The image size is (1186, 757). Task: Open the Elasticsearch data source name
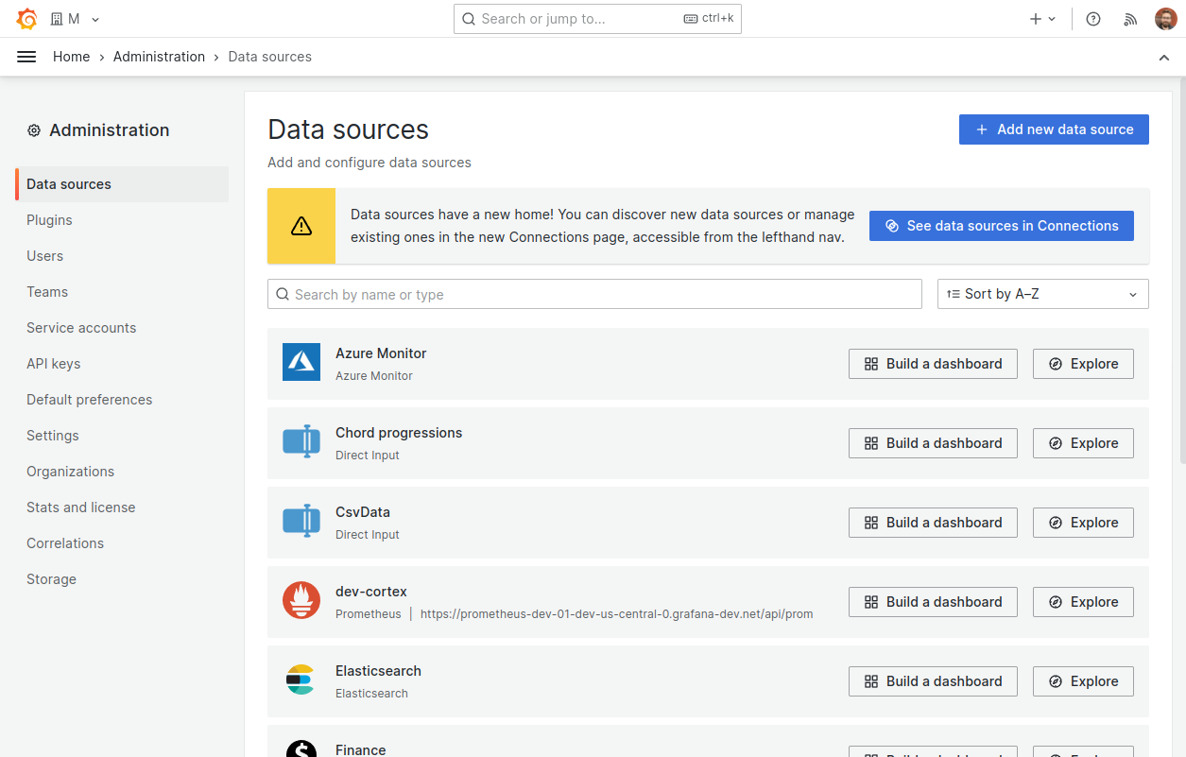click(x=378, y=671)
